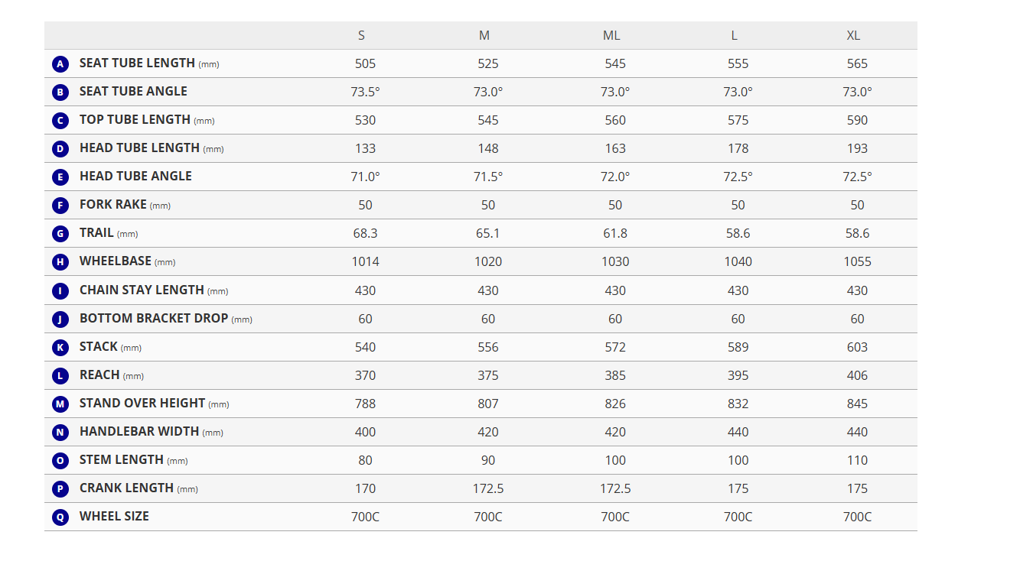Screen dimensions: 1033x561
Task: Click the circled B icon for Seat Tube Angle
Action: click(x=60, y=92)
